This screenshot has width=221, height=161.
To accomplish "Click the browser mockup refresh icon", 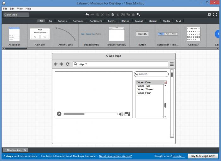I will [68, 64].
